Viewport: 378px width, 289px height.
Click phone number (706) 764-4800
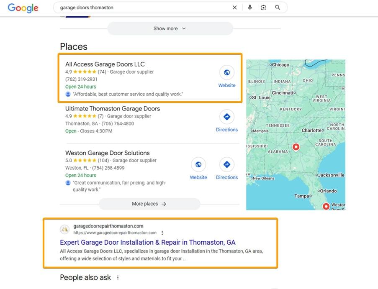tap(118, 123)
